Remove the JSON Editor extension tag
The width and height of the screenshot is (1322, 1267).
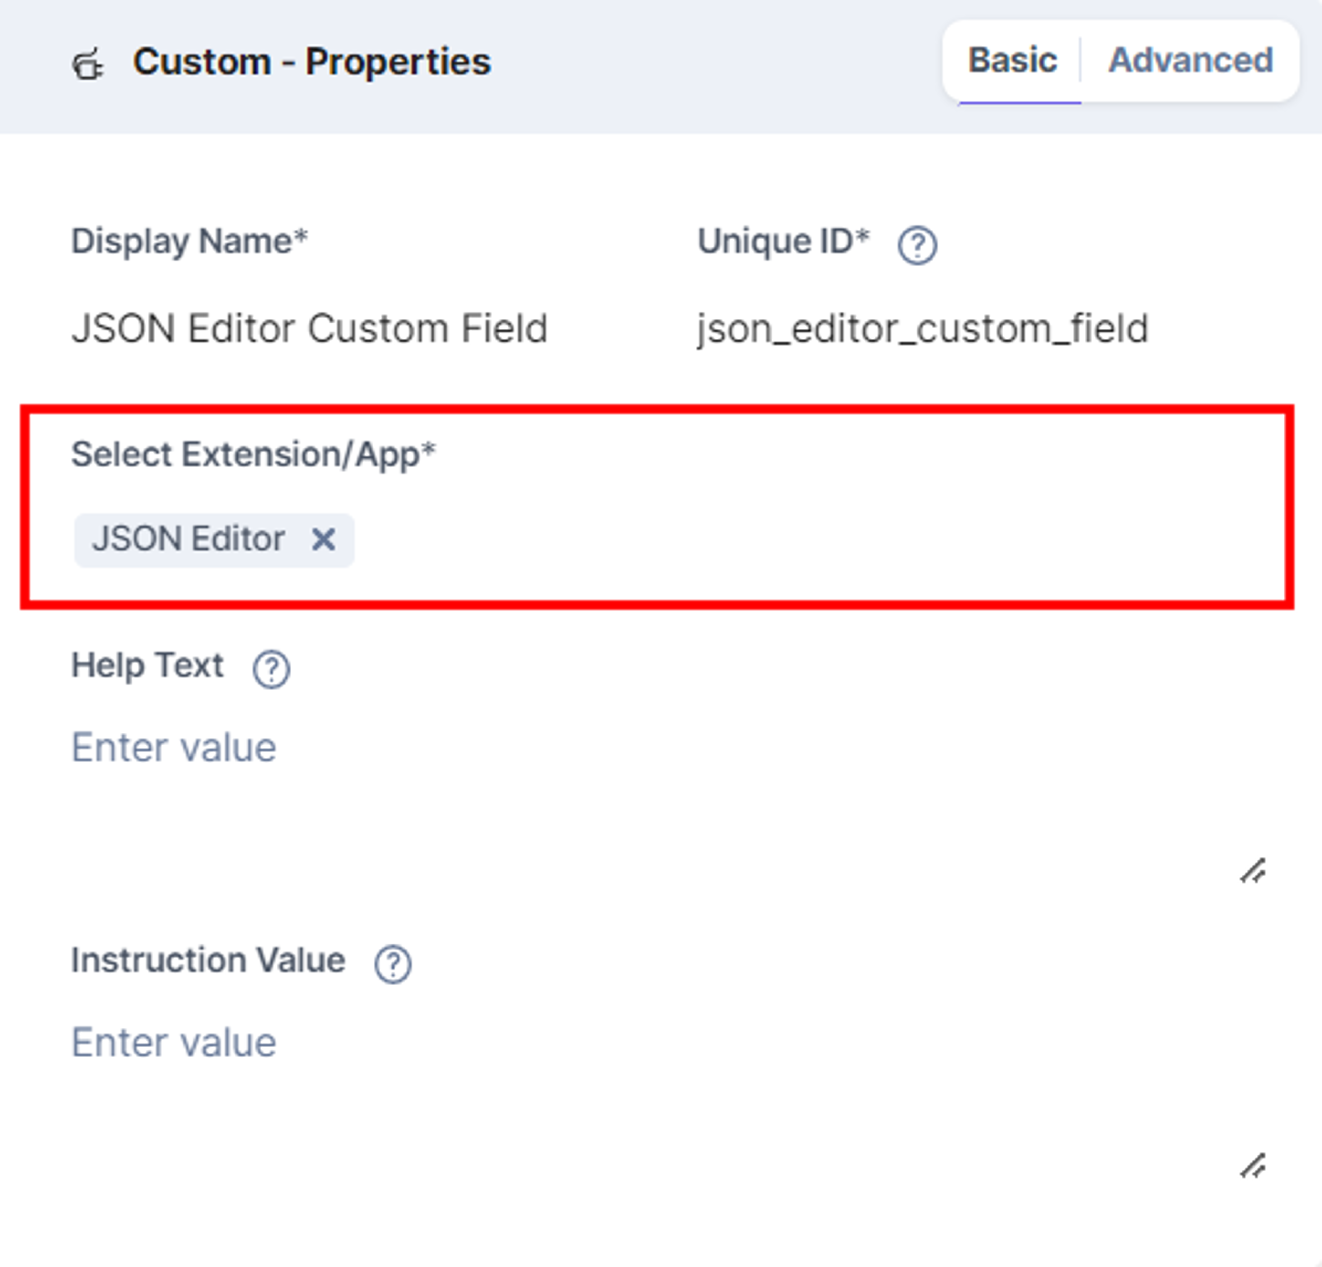click(323, 539)
